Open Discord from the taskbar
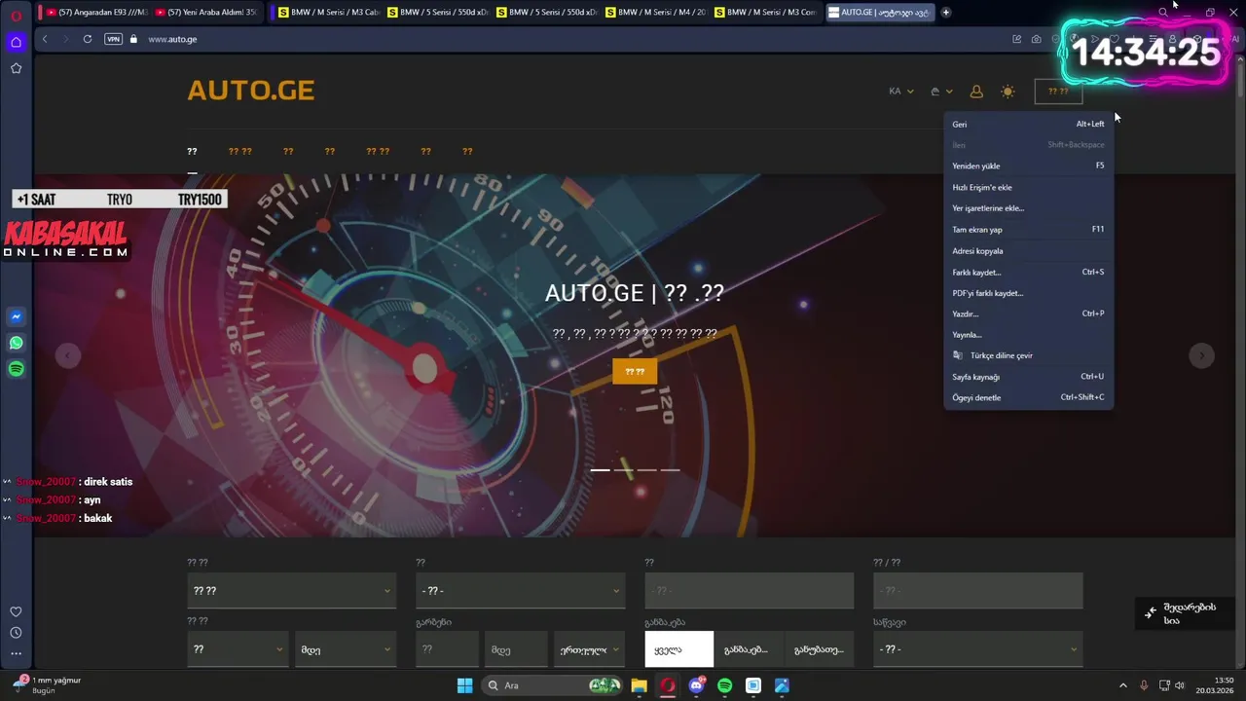The image size is (1246, 701). (696, 685)
